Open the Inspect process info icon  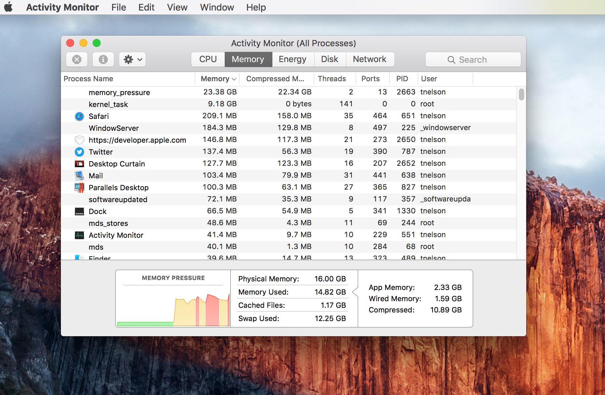click(x=103, y=59)
